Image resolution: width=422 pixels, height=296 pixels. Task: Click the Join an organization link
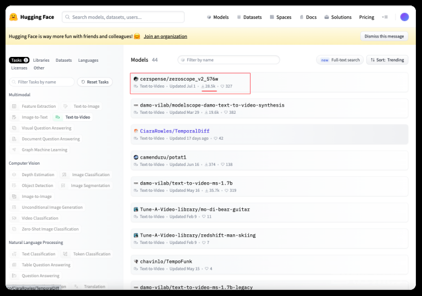point(165,36)
